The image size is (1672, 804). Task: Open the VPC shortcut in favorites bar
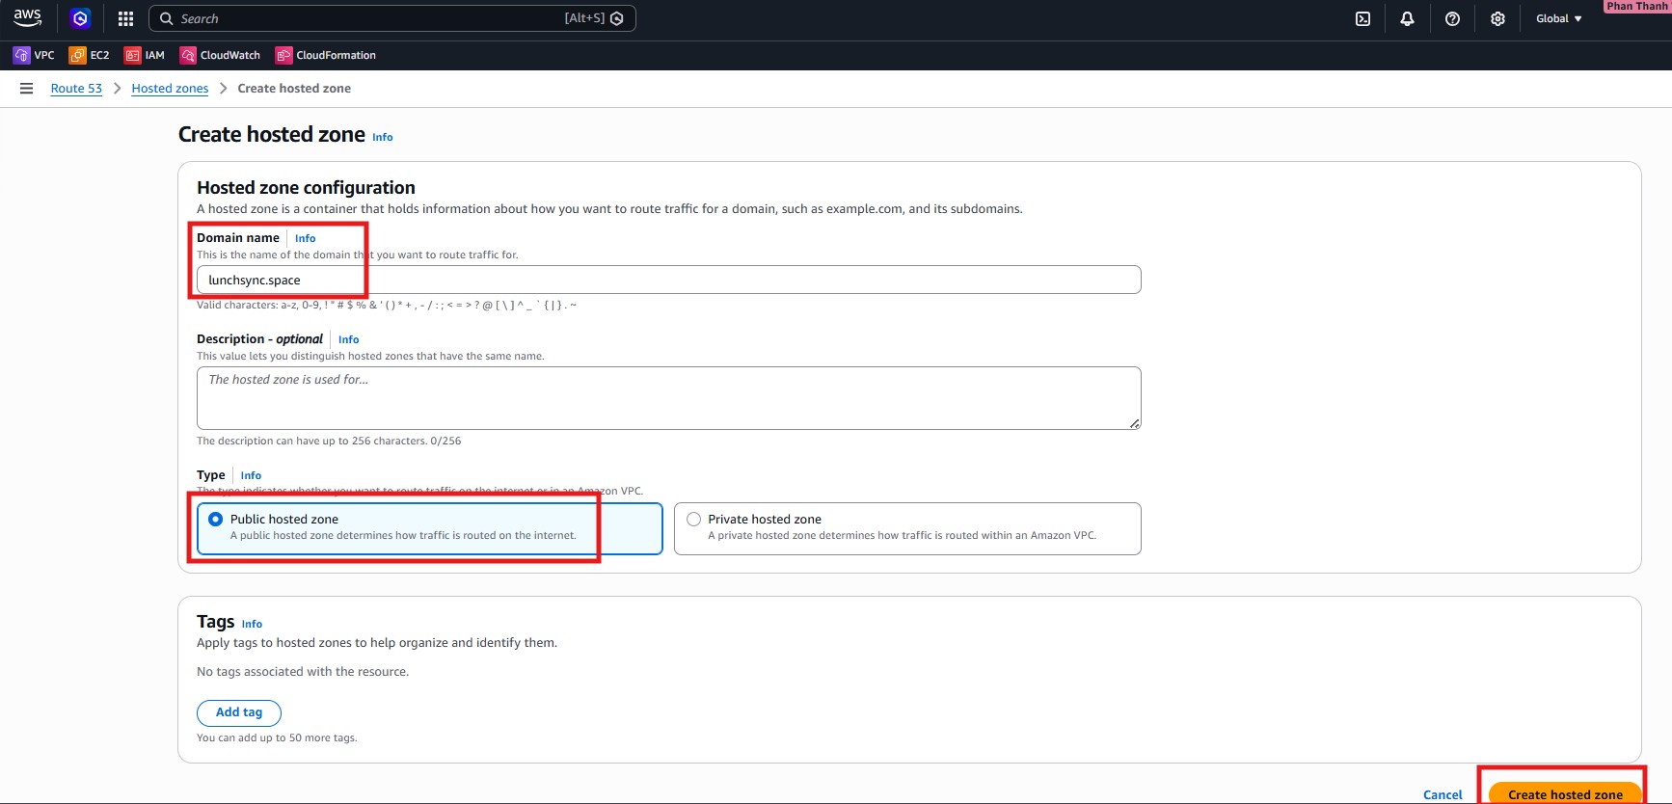34,55
